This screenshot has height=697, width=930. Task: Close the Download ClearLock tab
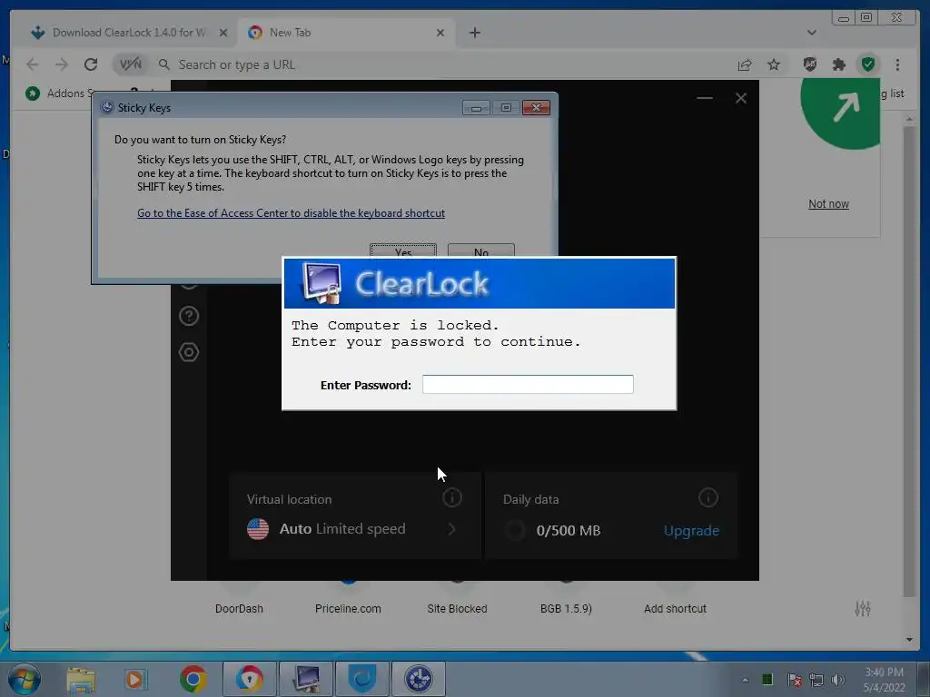coord(223,33)
